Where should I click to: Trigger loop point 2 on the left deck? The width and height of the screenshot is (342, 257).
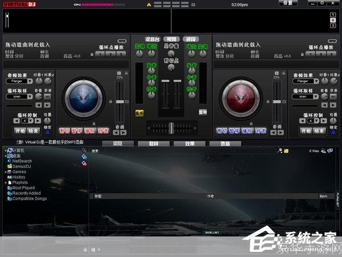tap(111, 54)
